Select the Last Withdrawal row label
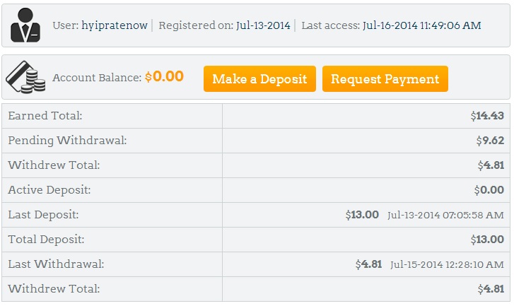514x306 pixels. [56, 264]
